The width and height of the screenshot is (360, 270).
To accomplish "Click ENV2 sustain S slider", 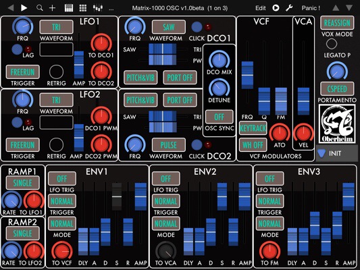I will tap(222, 196).
